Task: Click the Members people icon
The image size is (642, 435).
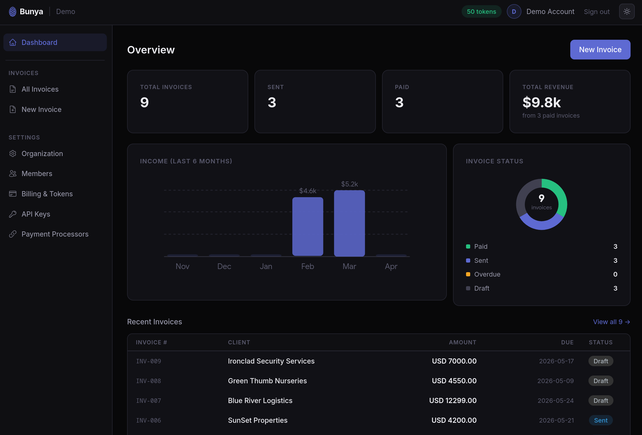Action: (13, 174)
